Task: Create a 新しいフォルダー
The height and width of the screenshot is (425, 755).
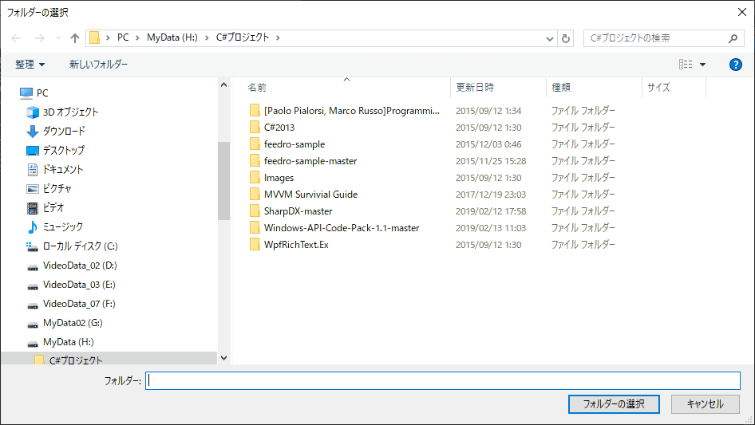Action: pos(98,65)
